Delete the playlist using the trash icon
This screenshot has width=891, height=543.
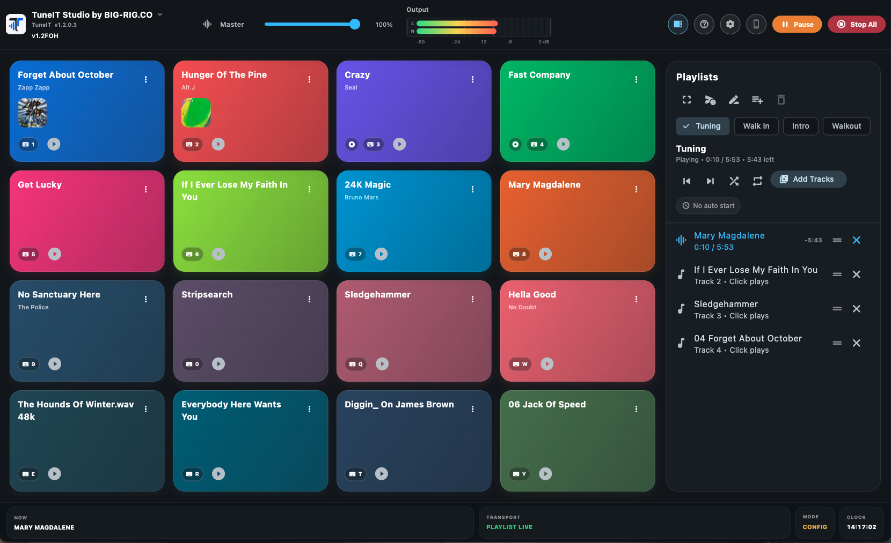point(781,100)
